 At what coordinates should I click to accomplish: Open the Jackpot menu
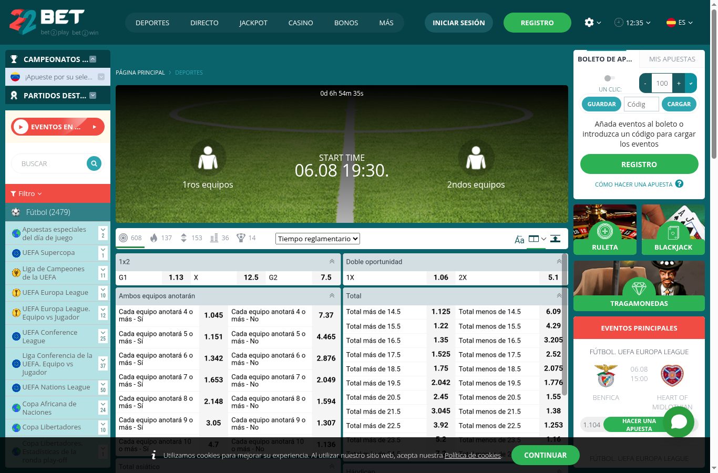[x=253, y=23]
